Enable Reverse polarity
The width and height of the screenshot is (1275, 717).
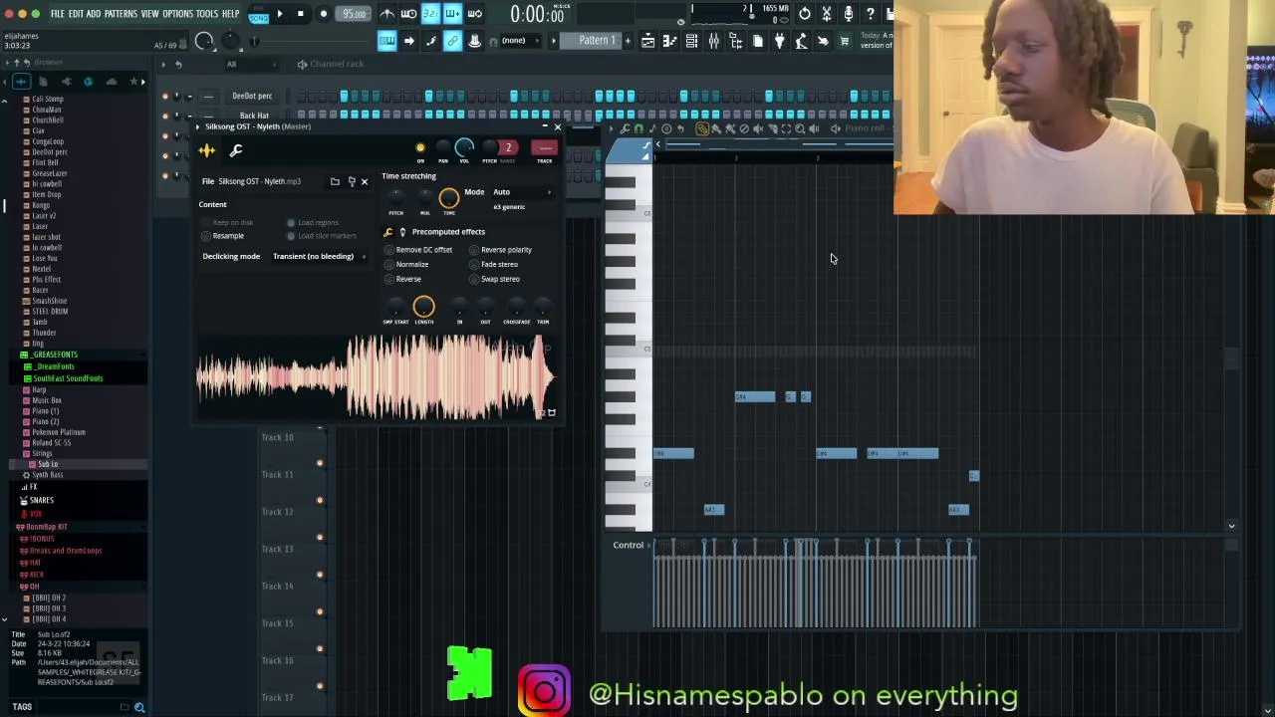click(x=501, y=250)
